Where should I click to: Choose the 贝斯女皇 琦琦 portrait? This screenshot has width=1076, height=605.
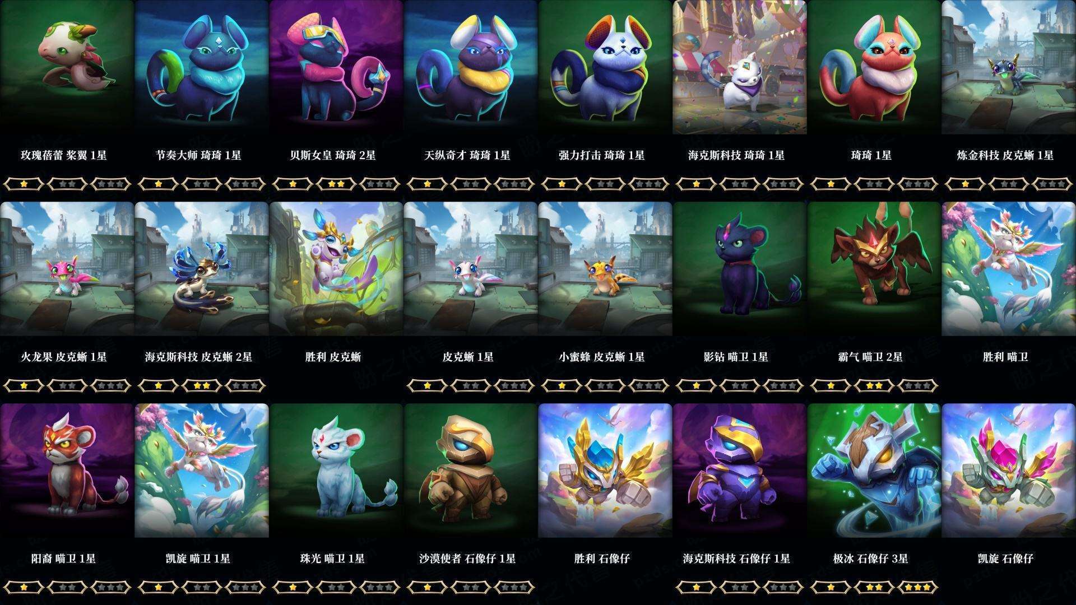click(336, 67)
